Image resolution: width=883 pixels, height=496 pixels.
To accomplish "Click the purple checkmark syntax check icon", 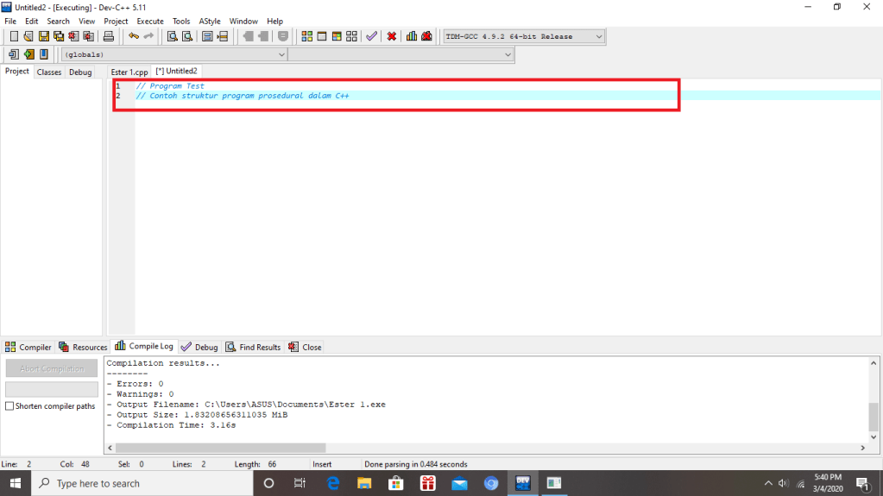I will 371,36.
